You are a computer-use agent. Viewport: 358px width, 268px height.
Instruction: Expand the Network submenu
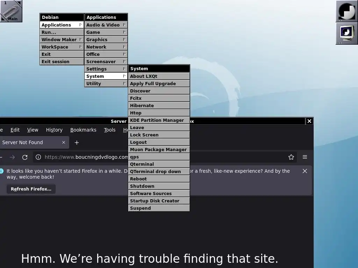coord(106,47)
